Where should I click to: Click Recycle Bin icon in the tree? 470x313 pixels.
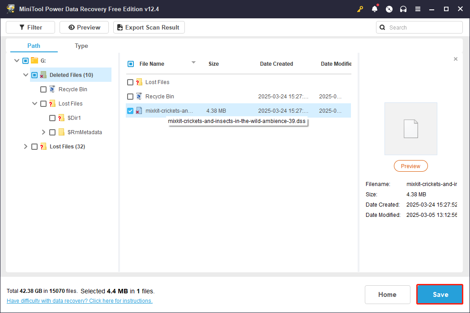52,89
